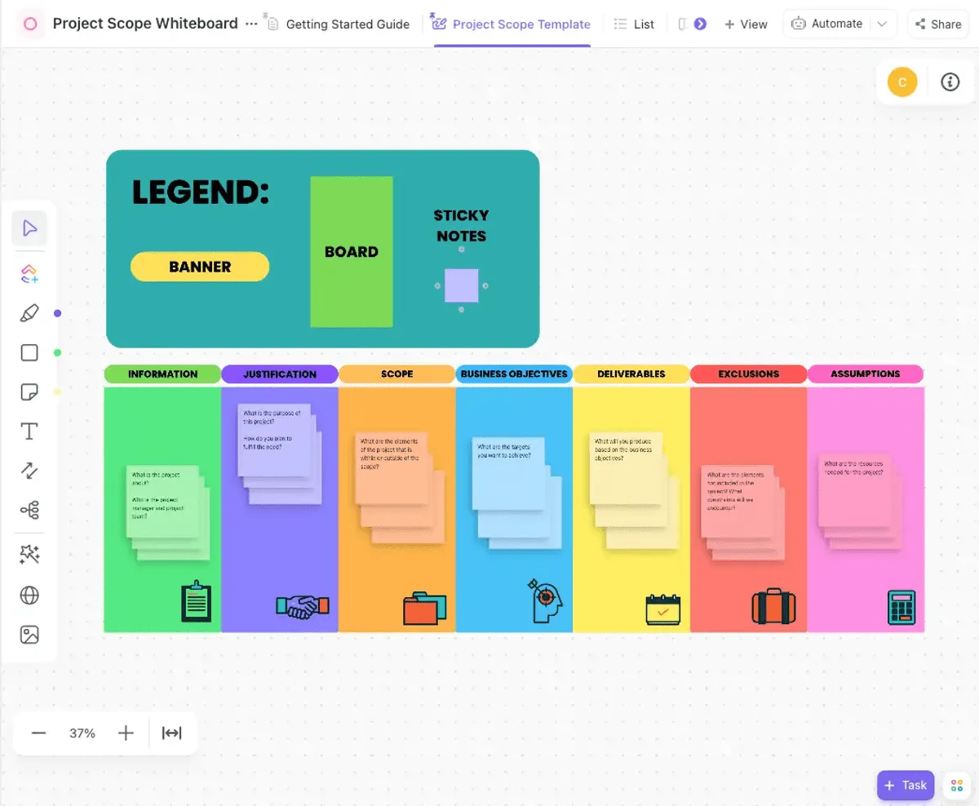The width and height of the screenshot is (979, 806).
Task: Zoom out with the minus button
Action: click(38, 733)
